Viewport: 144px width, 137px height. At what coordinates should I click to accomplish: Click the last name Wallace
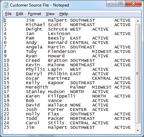pos(58,105)
